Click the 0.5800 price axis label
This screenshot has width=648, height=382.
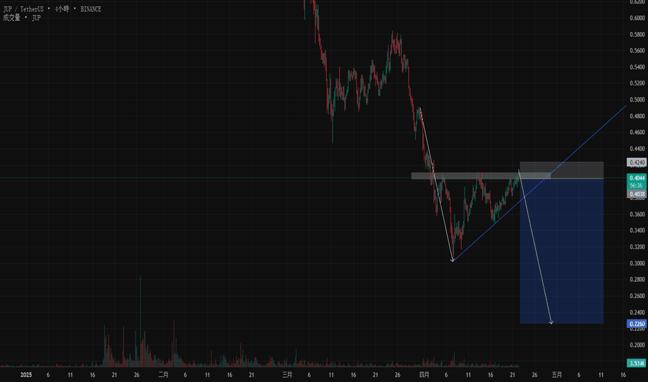point(637,34)
